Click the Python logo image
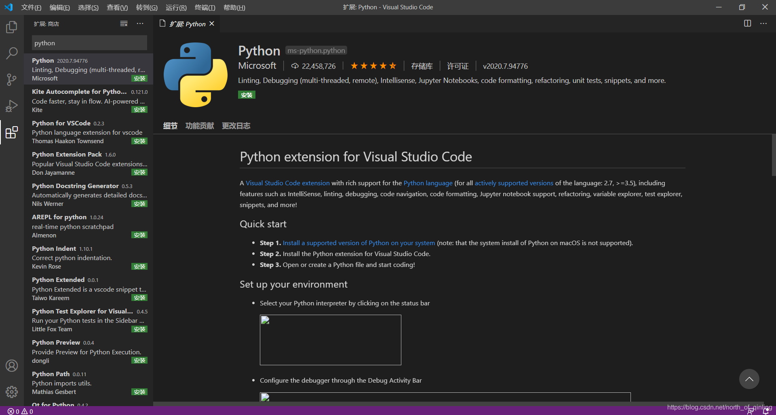Screen dimensions: 776x415 [196, 75]
